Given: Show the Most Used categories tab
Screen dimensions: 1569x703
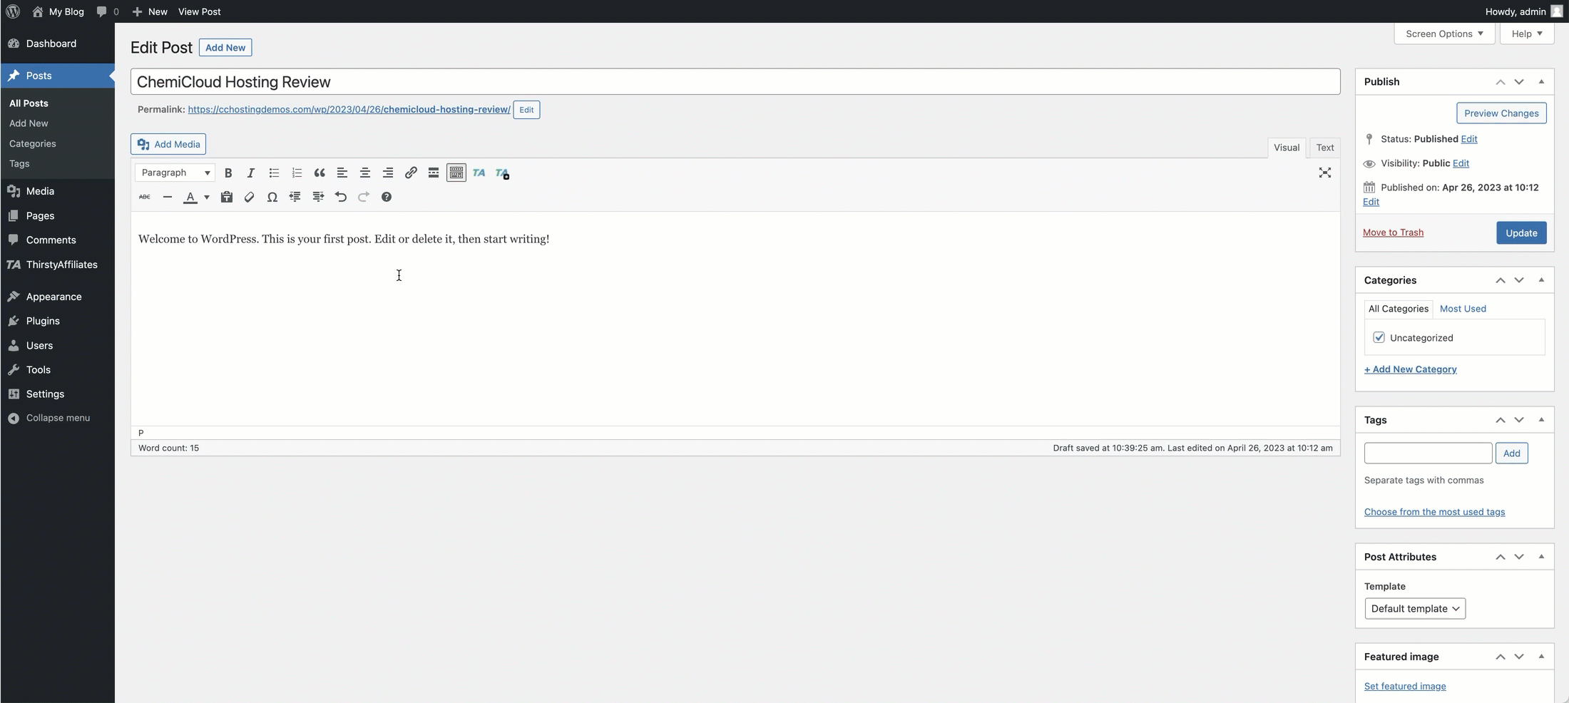Looking at the screenshot, I should tap(1462, 309).
